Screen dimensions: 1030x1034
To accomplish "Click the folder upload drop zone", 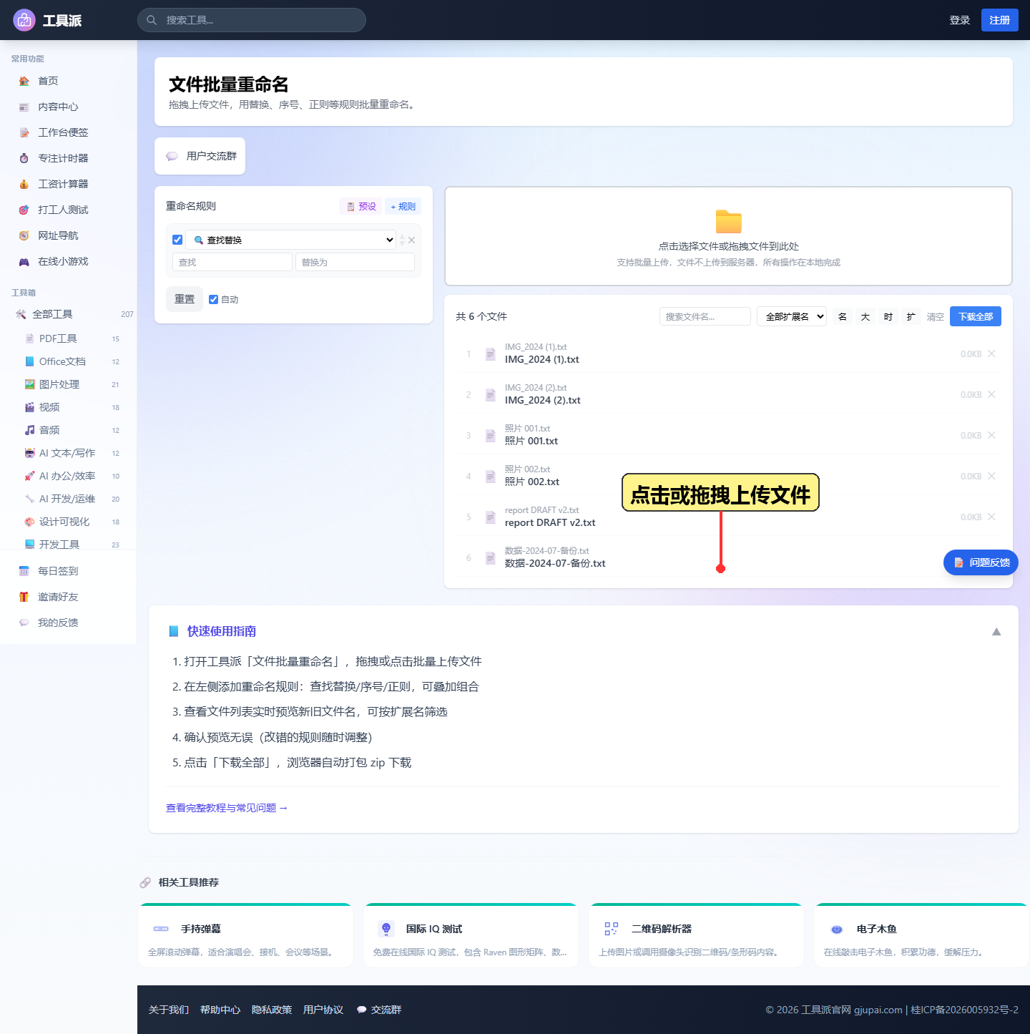I will [728, 236].
